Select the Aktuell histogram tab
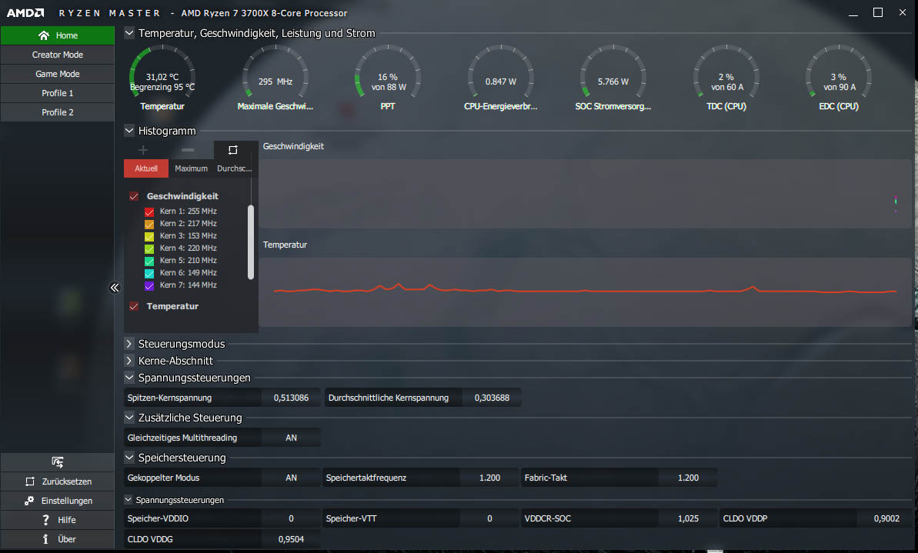 [x=146, y=168]
